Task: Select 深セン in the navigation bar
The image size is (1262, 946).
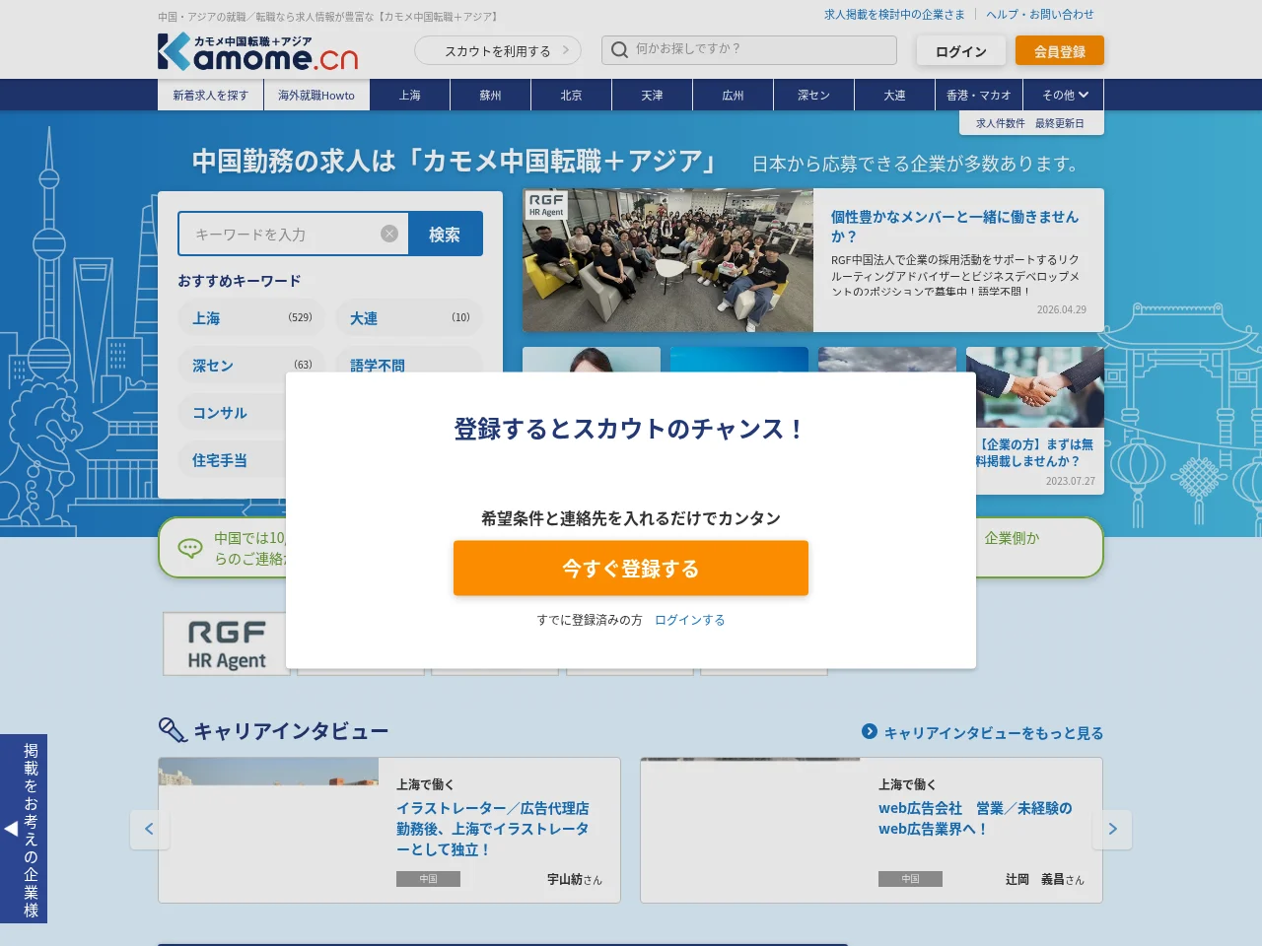Action: (x=814, y=95)
